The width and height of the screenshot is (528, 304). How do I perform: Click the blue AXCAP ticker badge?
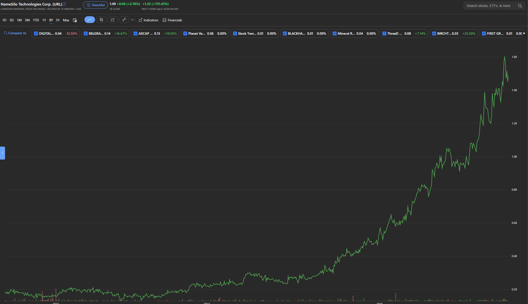coord(135,34)
